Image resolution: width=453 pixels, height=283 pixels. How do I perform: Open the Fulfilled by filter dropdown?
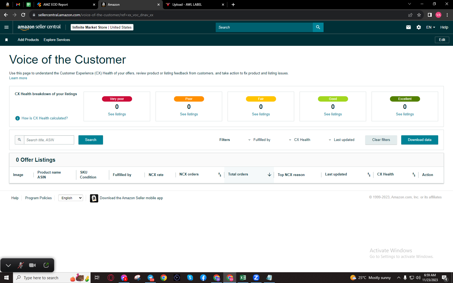tap(259, 140)
